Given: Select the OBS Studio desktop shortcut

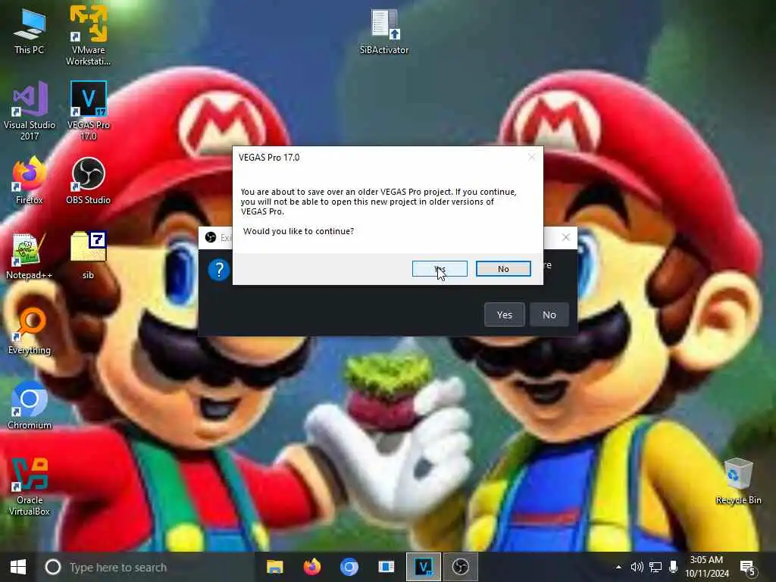Looking at the screenshot, I should click(x=88, y=180).
